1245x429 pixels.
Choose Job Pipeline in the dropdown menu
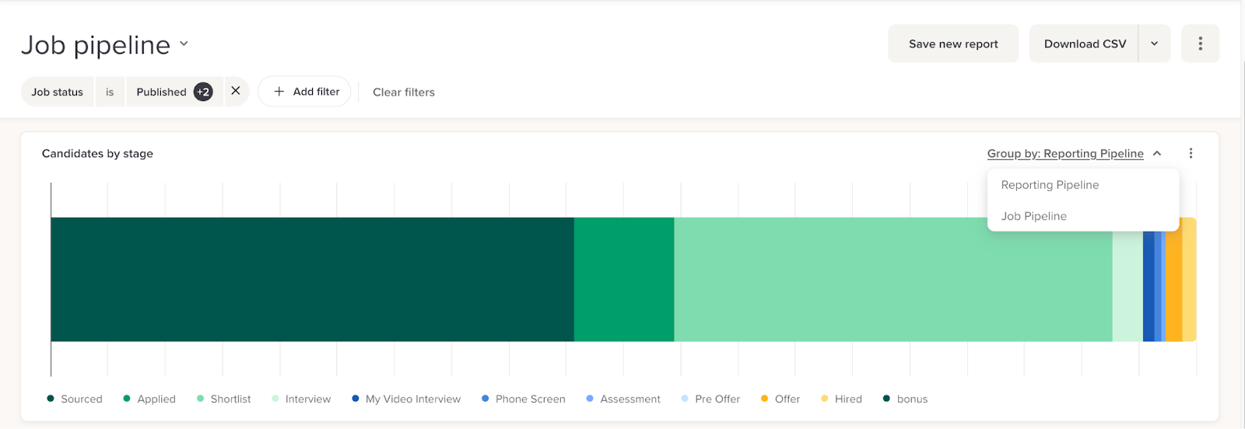1033,216
